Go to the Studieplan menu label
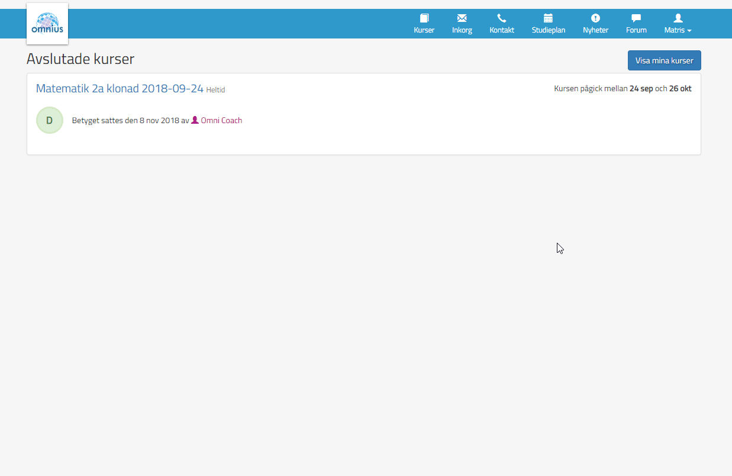The image size is (732, 476). (x=548, y=30)
